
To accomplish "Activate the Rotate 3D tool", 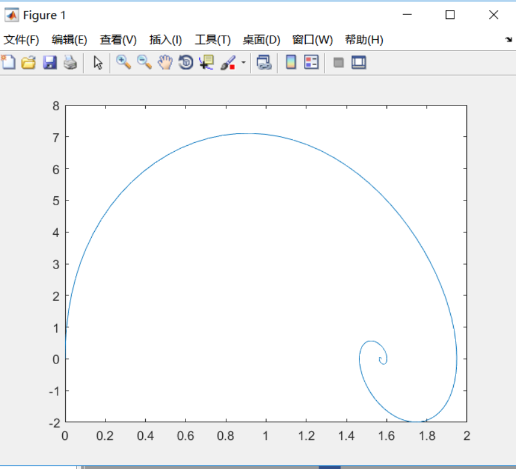I will [x=186, y=62].
